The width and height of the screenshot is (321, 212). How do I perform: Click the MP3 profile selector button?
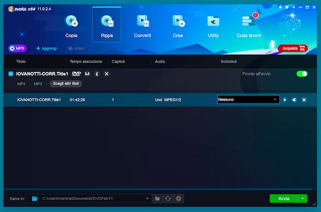[x=17, y=48]
